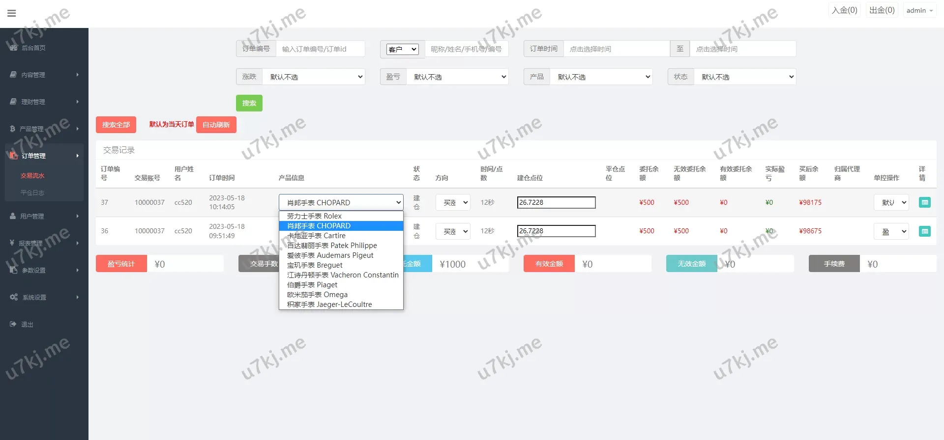Open the 盈亏 filter dropdown
Image resolution: width=944 pixels, height=440 pixels.
point(457,77)
